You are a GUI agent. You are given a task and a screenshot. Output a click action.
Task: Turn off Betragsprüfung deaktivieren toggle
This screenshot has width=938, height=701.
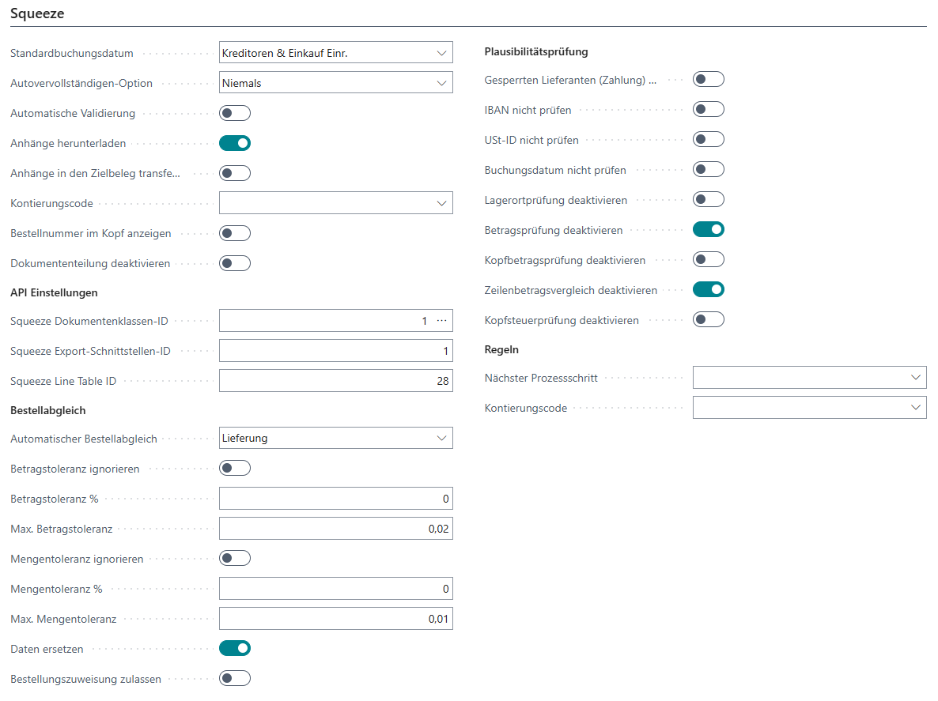709,230
